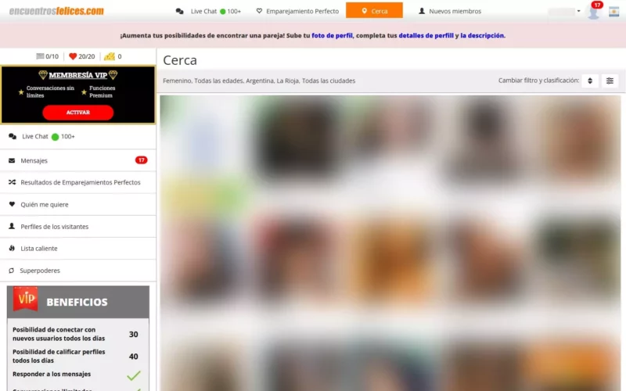Click the 'Cambiar filtro y clasificación' label

(538, 81)
